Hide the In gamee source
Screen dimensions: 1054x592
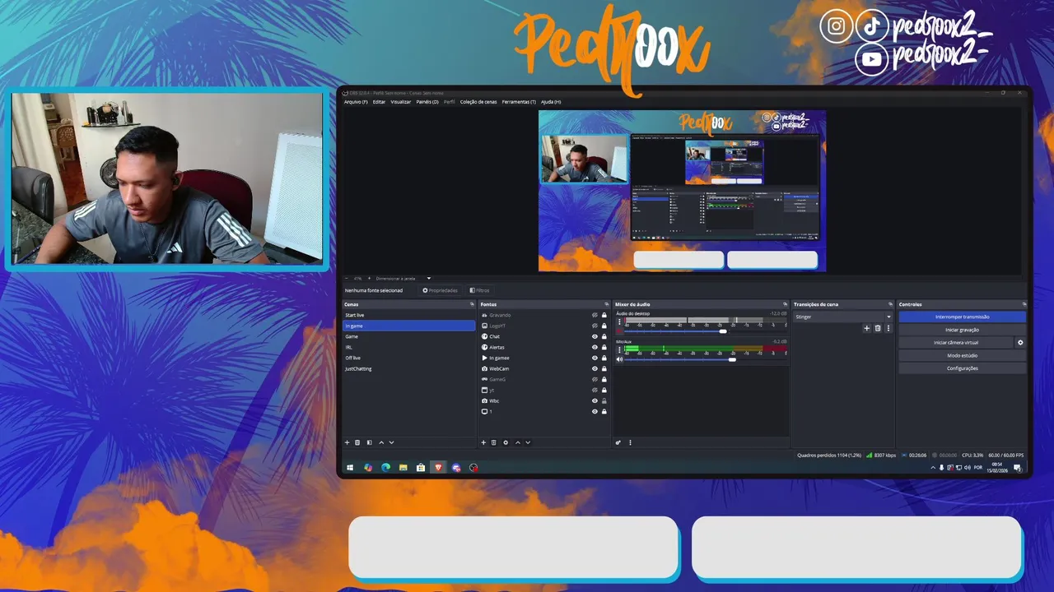point(595,358)
